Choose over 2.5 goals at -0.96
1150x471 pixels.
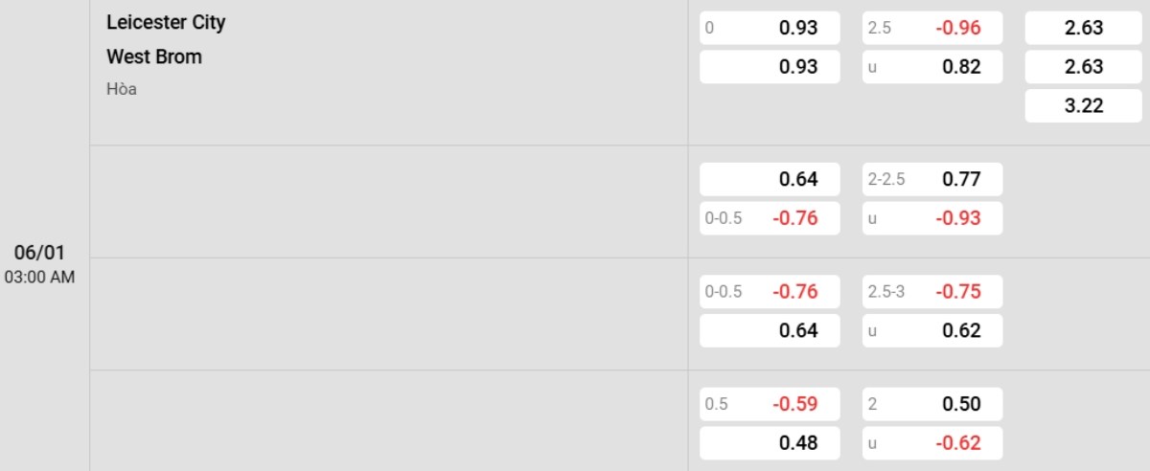932,28
